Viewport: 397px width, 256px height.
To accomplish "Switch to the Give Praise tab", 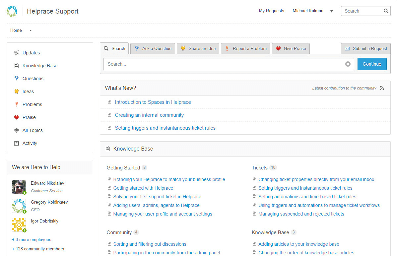I will (291, 48).
